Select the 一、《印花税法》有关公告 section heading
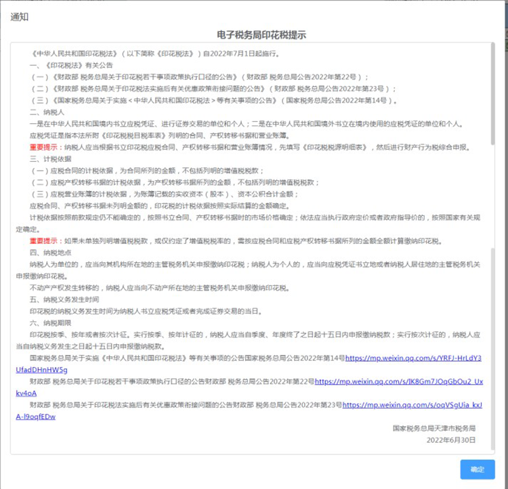The height and width of the screenshot is (489, 508). 71,65
